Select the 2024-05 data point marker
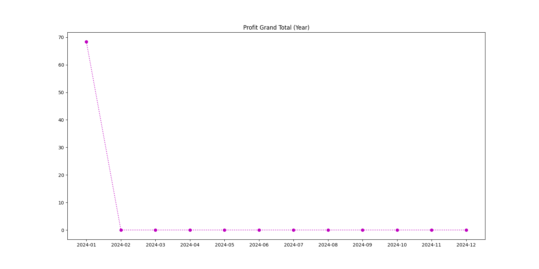The width and height of the screenshot is (539, 269). pyautogui.click(x=224, y=230)
